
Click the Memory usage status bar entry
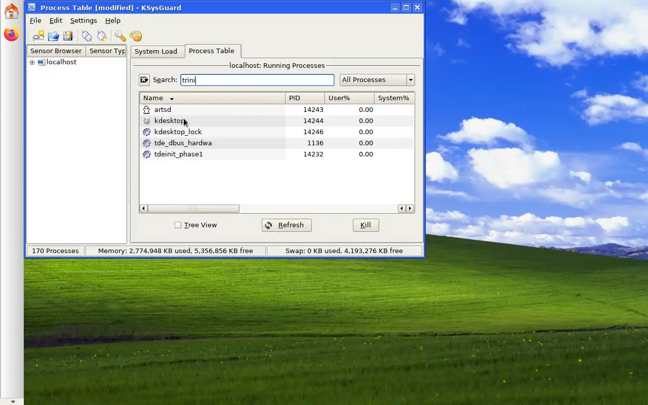(176, 251)
